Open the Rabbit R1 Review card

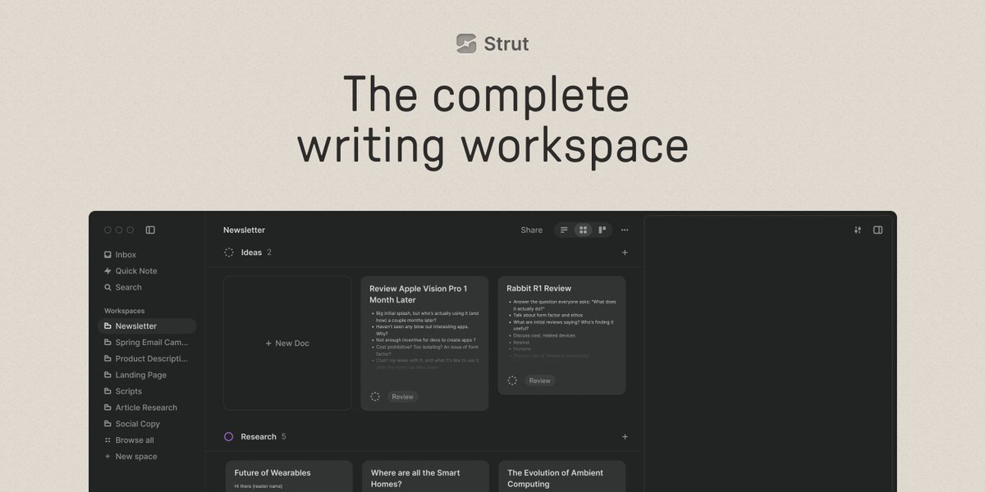click(x=561, y=335)
